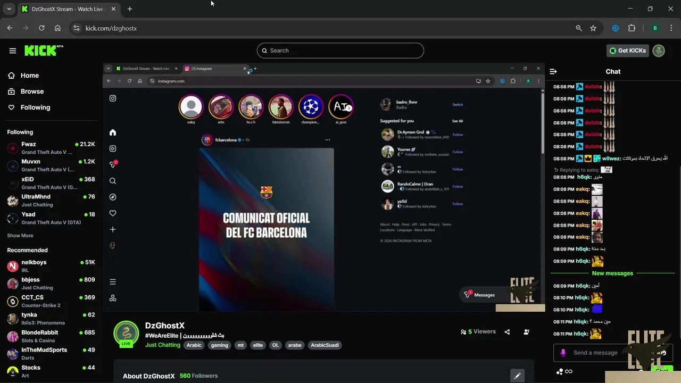The image size is (681, 383).
Task: Open tynka recommended channel
Action: 52,319
